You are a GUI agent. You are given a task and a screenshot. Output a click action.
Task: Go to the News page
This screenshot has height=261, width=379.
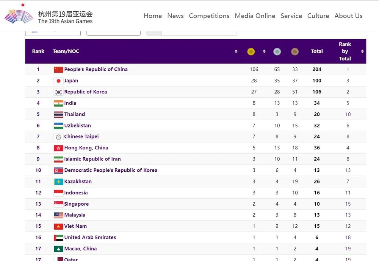pos(175,16)
